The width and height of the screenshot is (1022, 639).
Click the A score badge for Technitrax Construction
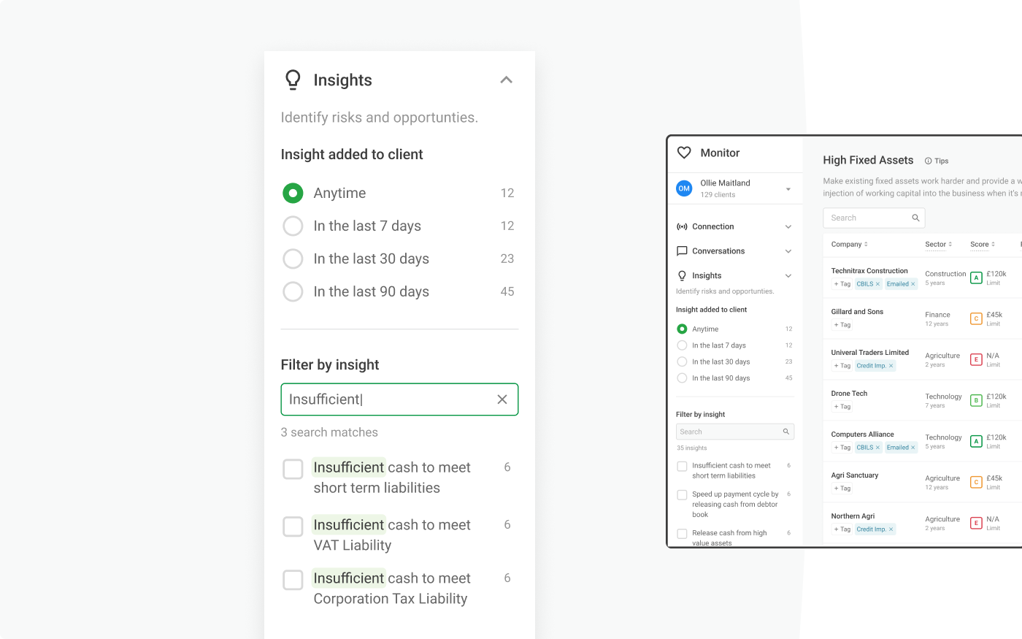pos(976,278)
